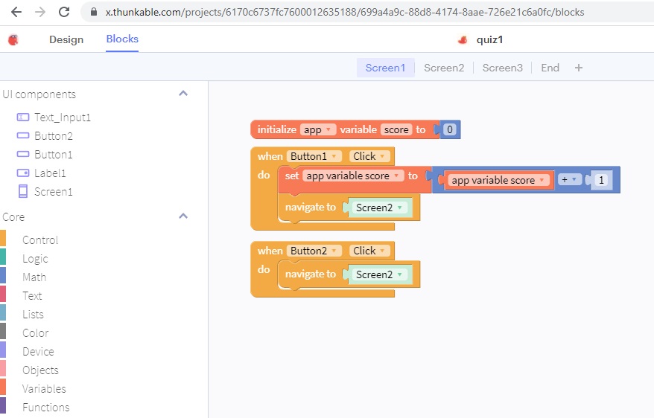Screen dimensions: 654x418
Task: Open the Button1 component dropdown in block
Action: [335, 156]
